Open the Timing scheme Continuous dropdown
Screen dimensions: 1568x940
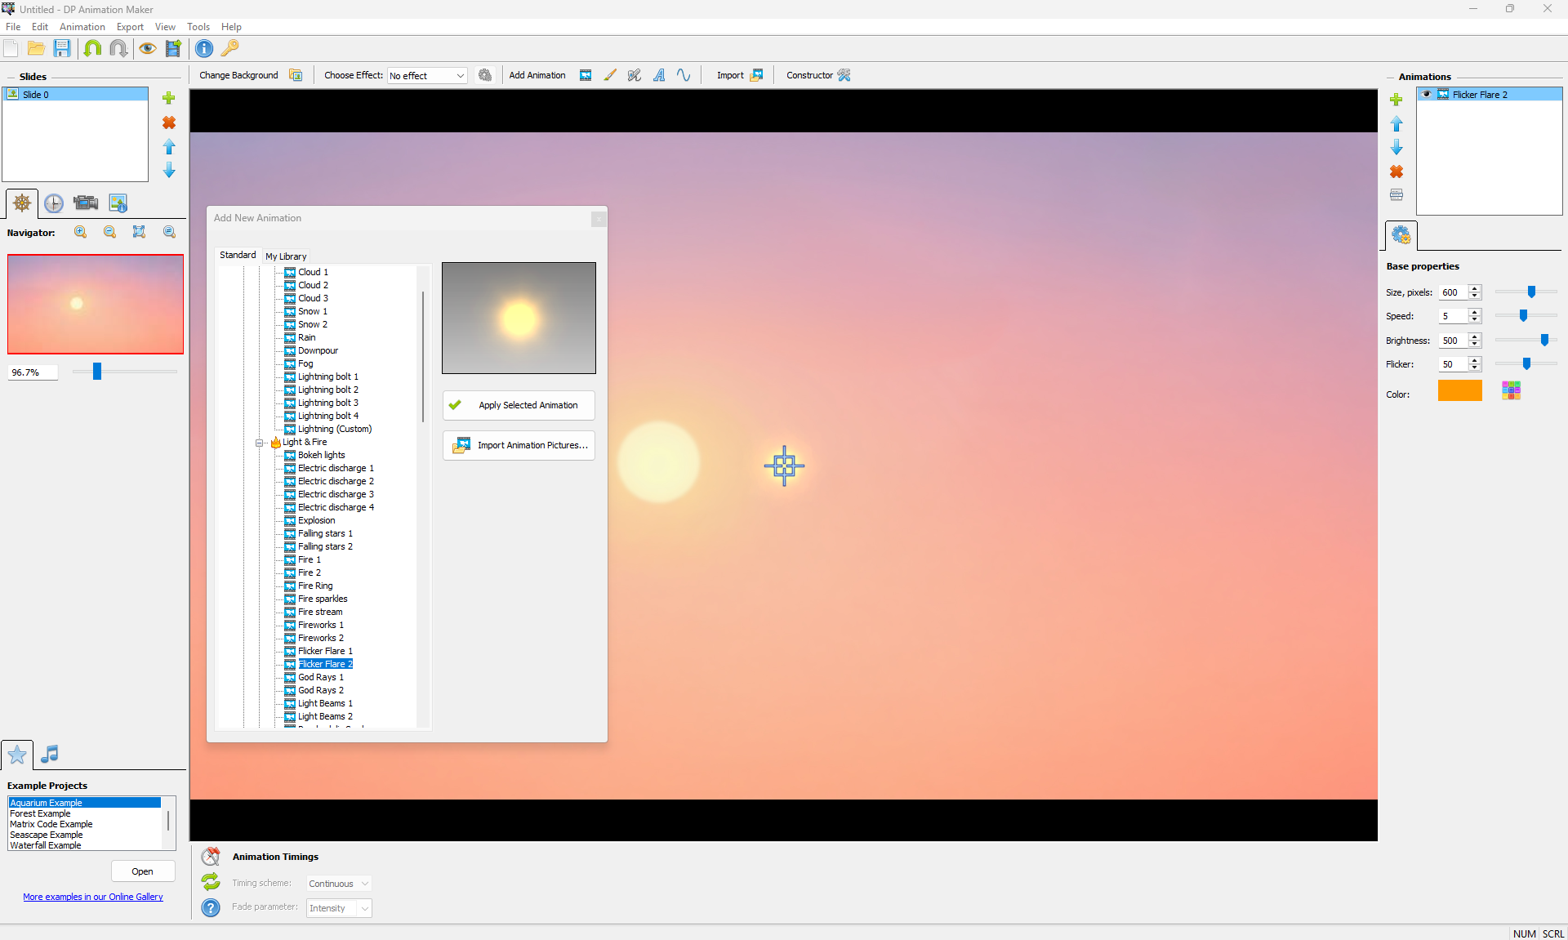pyautogui.click(x=339, y=884)
